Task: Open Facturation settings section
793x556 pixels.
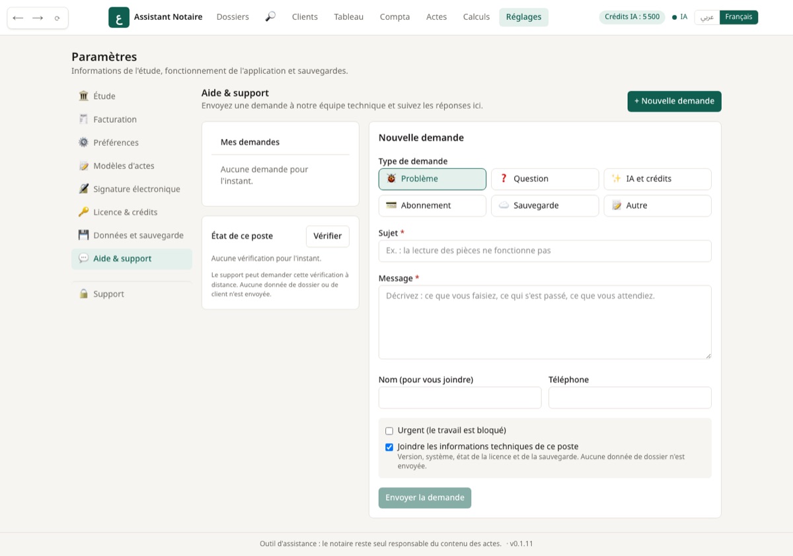Action: pos(132,120)
